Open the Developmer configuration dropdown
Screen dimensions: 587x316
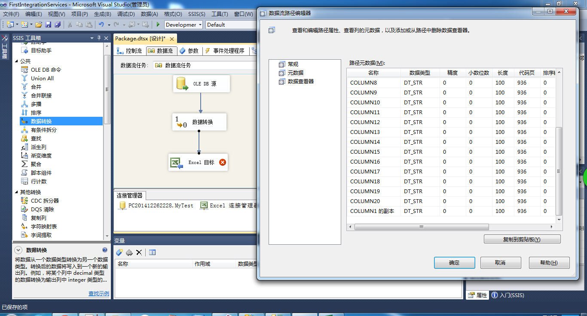[200, 24]
